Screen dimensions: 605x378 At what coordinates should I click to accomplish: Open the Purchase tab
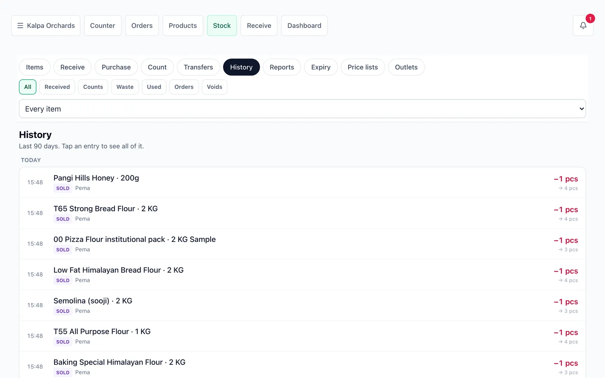point(116,67)
